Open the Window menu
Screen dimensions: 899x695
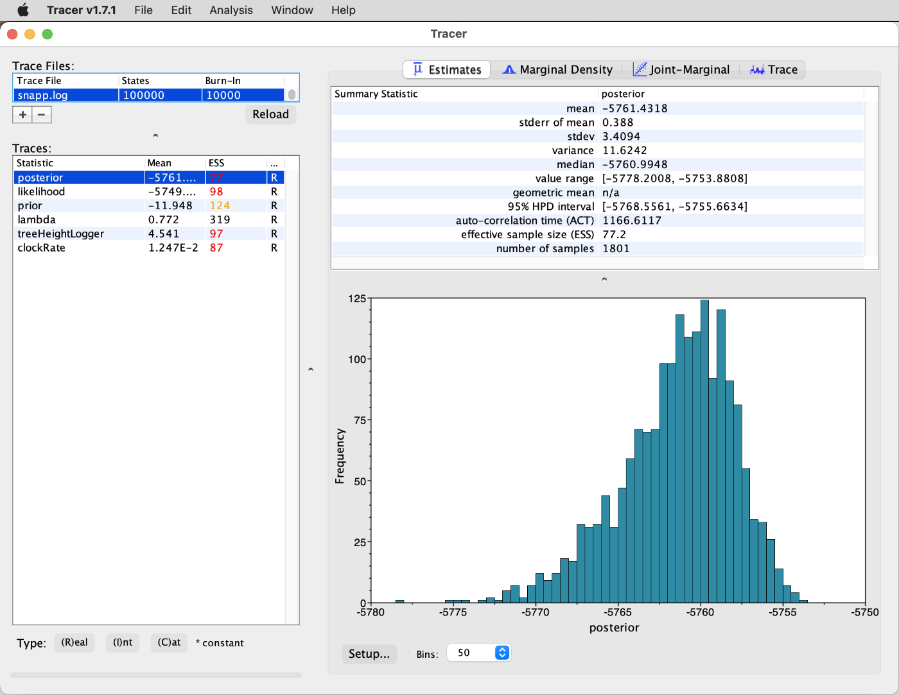[292, 10]
